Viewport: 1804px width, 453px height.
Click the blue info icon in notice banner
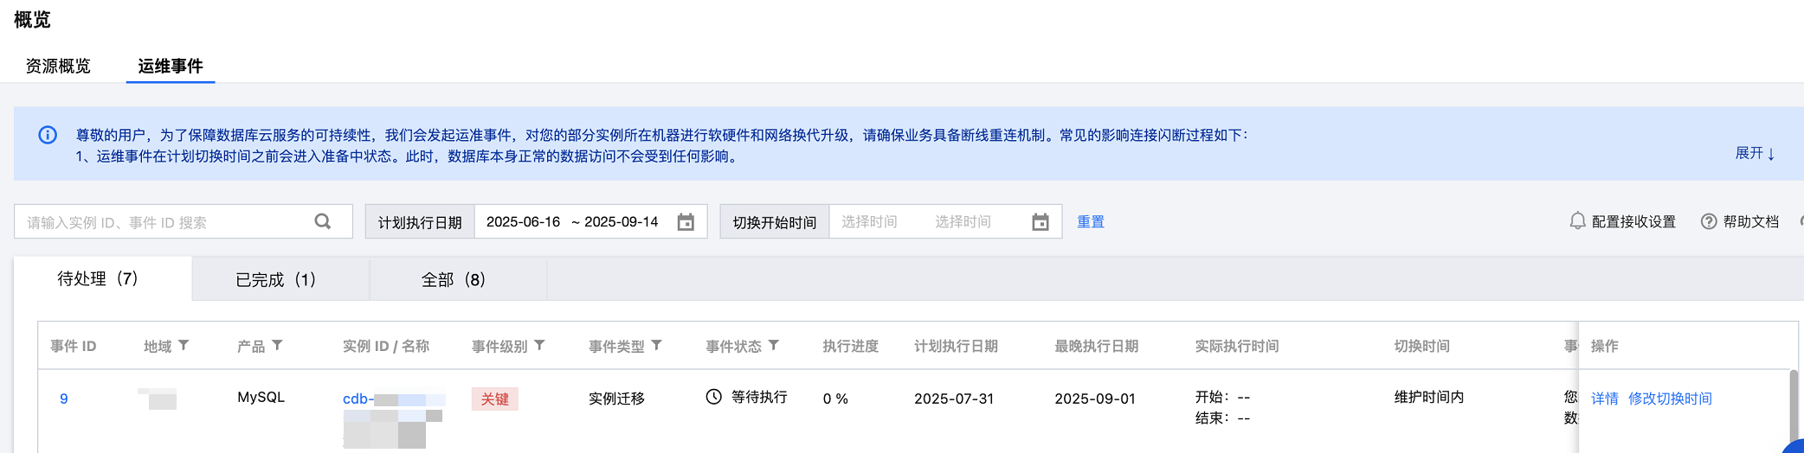coord(48,135)
